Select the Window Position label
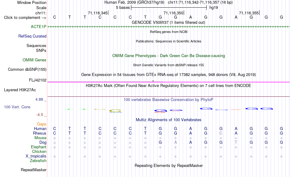 tap(32, 2)
